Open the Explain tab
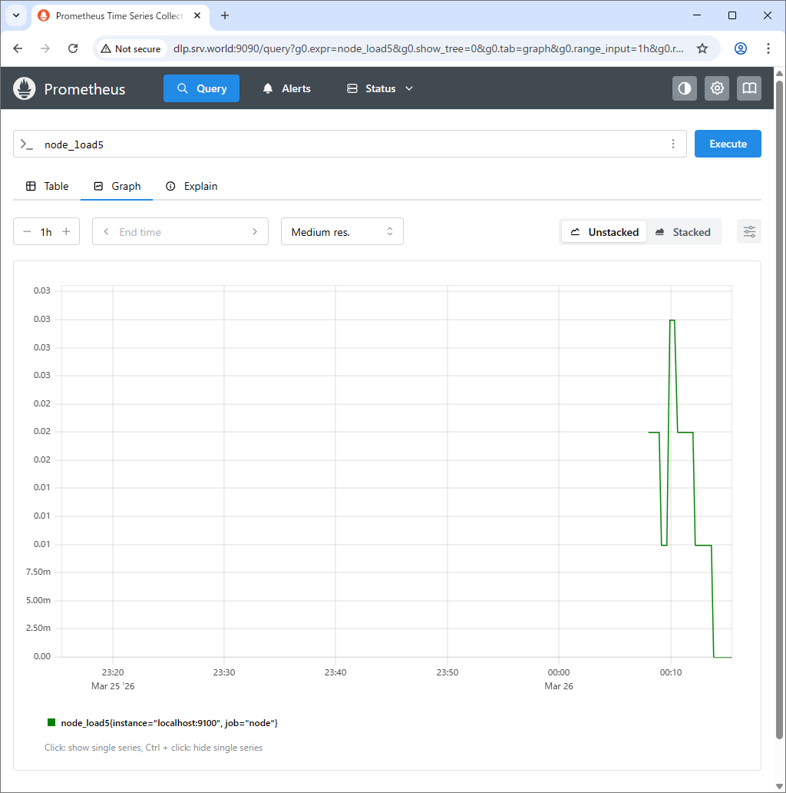 (191, 186)
